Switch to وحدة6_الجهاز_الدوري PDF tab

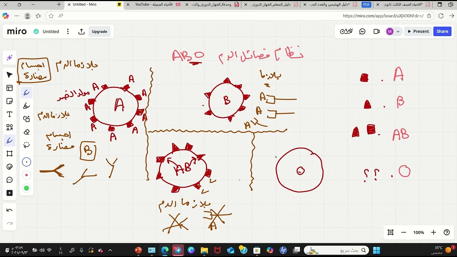[212, 4]
